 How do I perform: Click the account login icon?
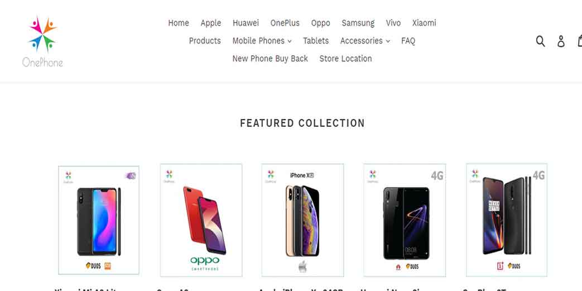pos(561,41)
